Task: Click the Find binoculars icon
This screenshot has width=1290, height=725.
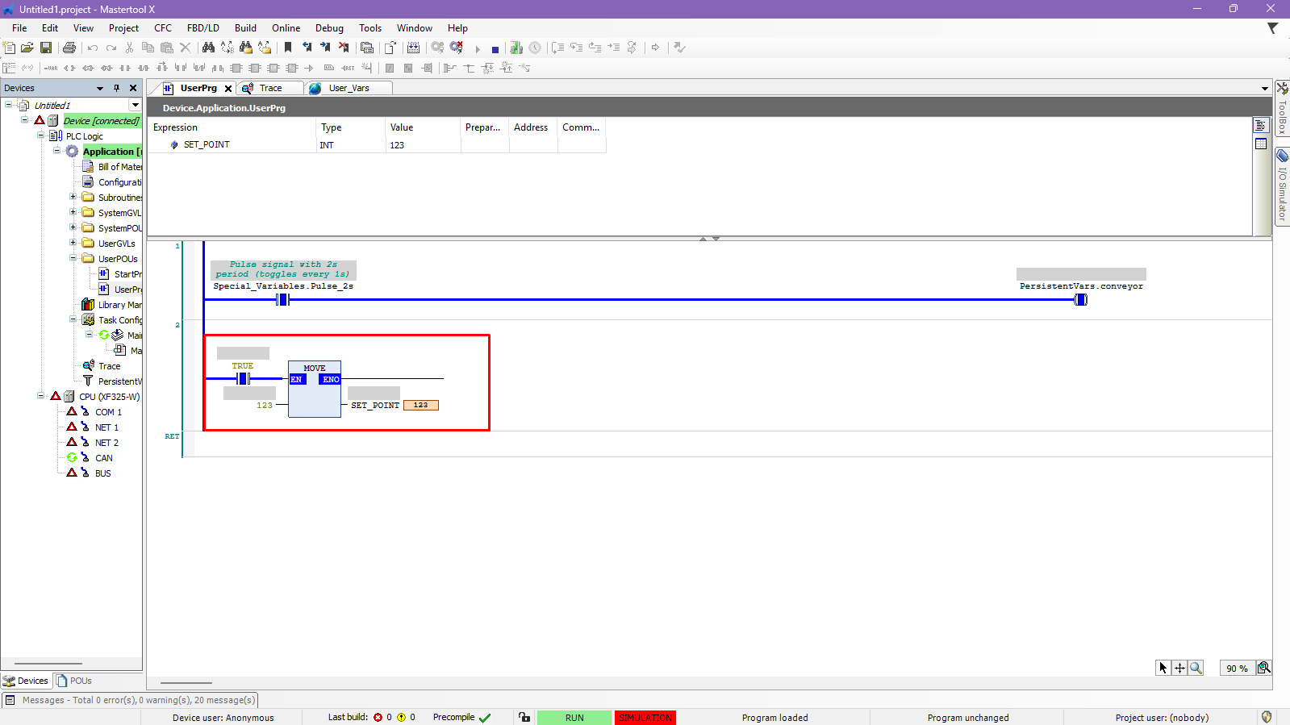Action: coord(208,48)
